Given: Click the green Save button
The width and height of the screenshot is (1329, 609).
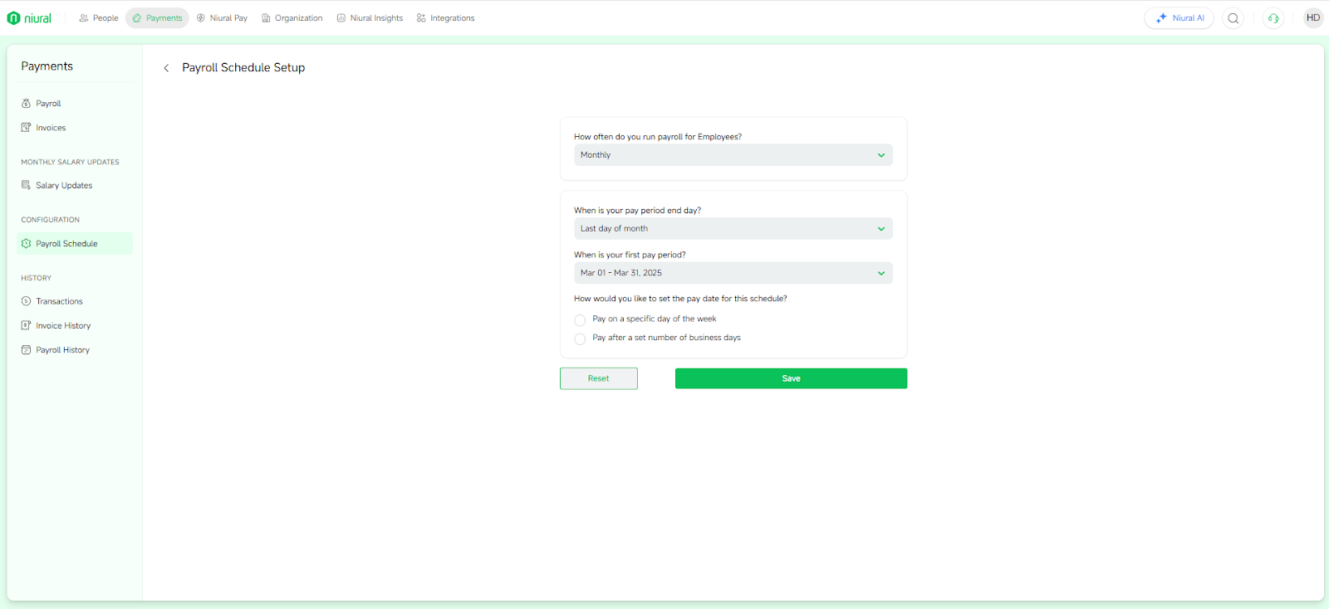Looking at the screenshot, I should coord(791,378).
